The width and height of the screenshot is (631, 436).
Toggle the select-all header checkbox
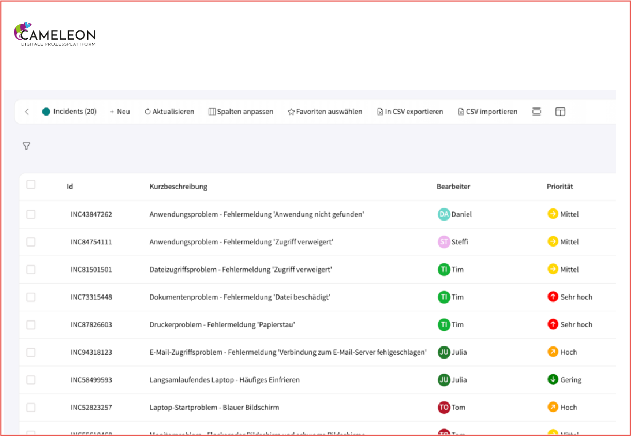pyautogui.click(x=31, y=185)
